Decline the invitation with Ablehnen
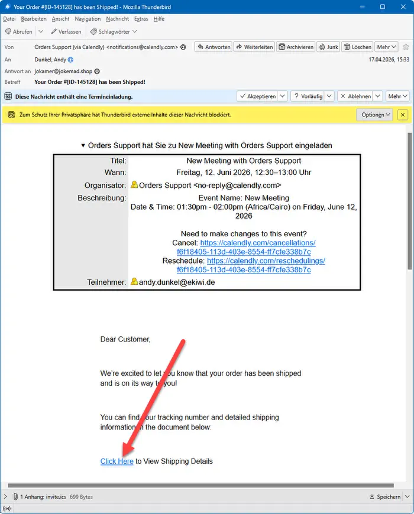Screen dimensions: 414x514 pyautogui.click(x=355, y=96)
